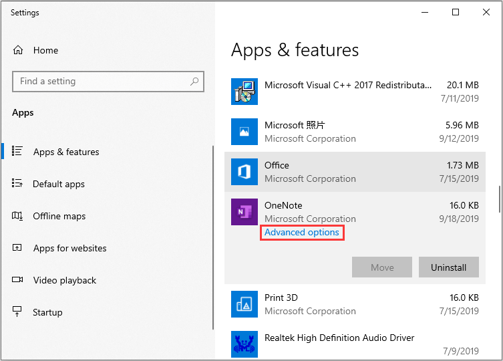
Task: Click the disabled Move button
Action: 382,267
